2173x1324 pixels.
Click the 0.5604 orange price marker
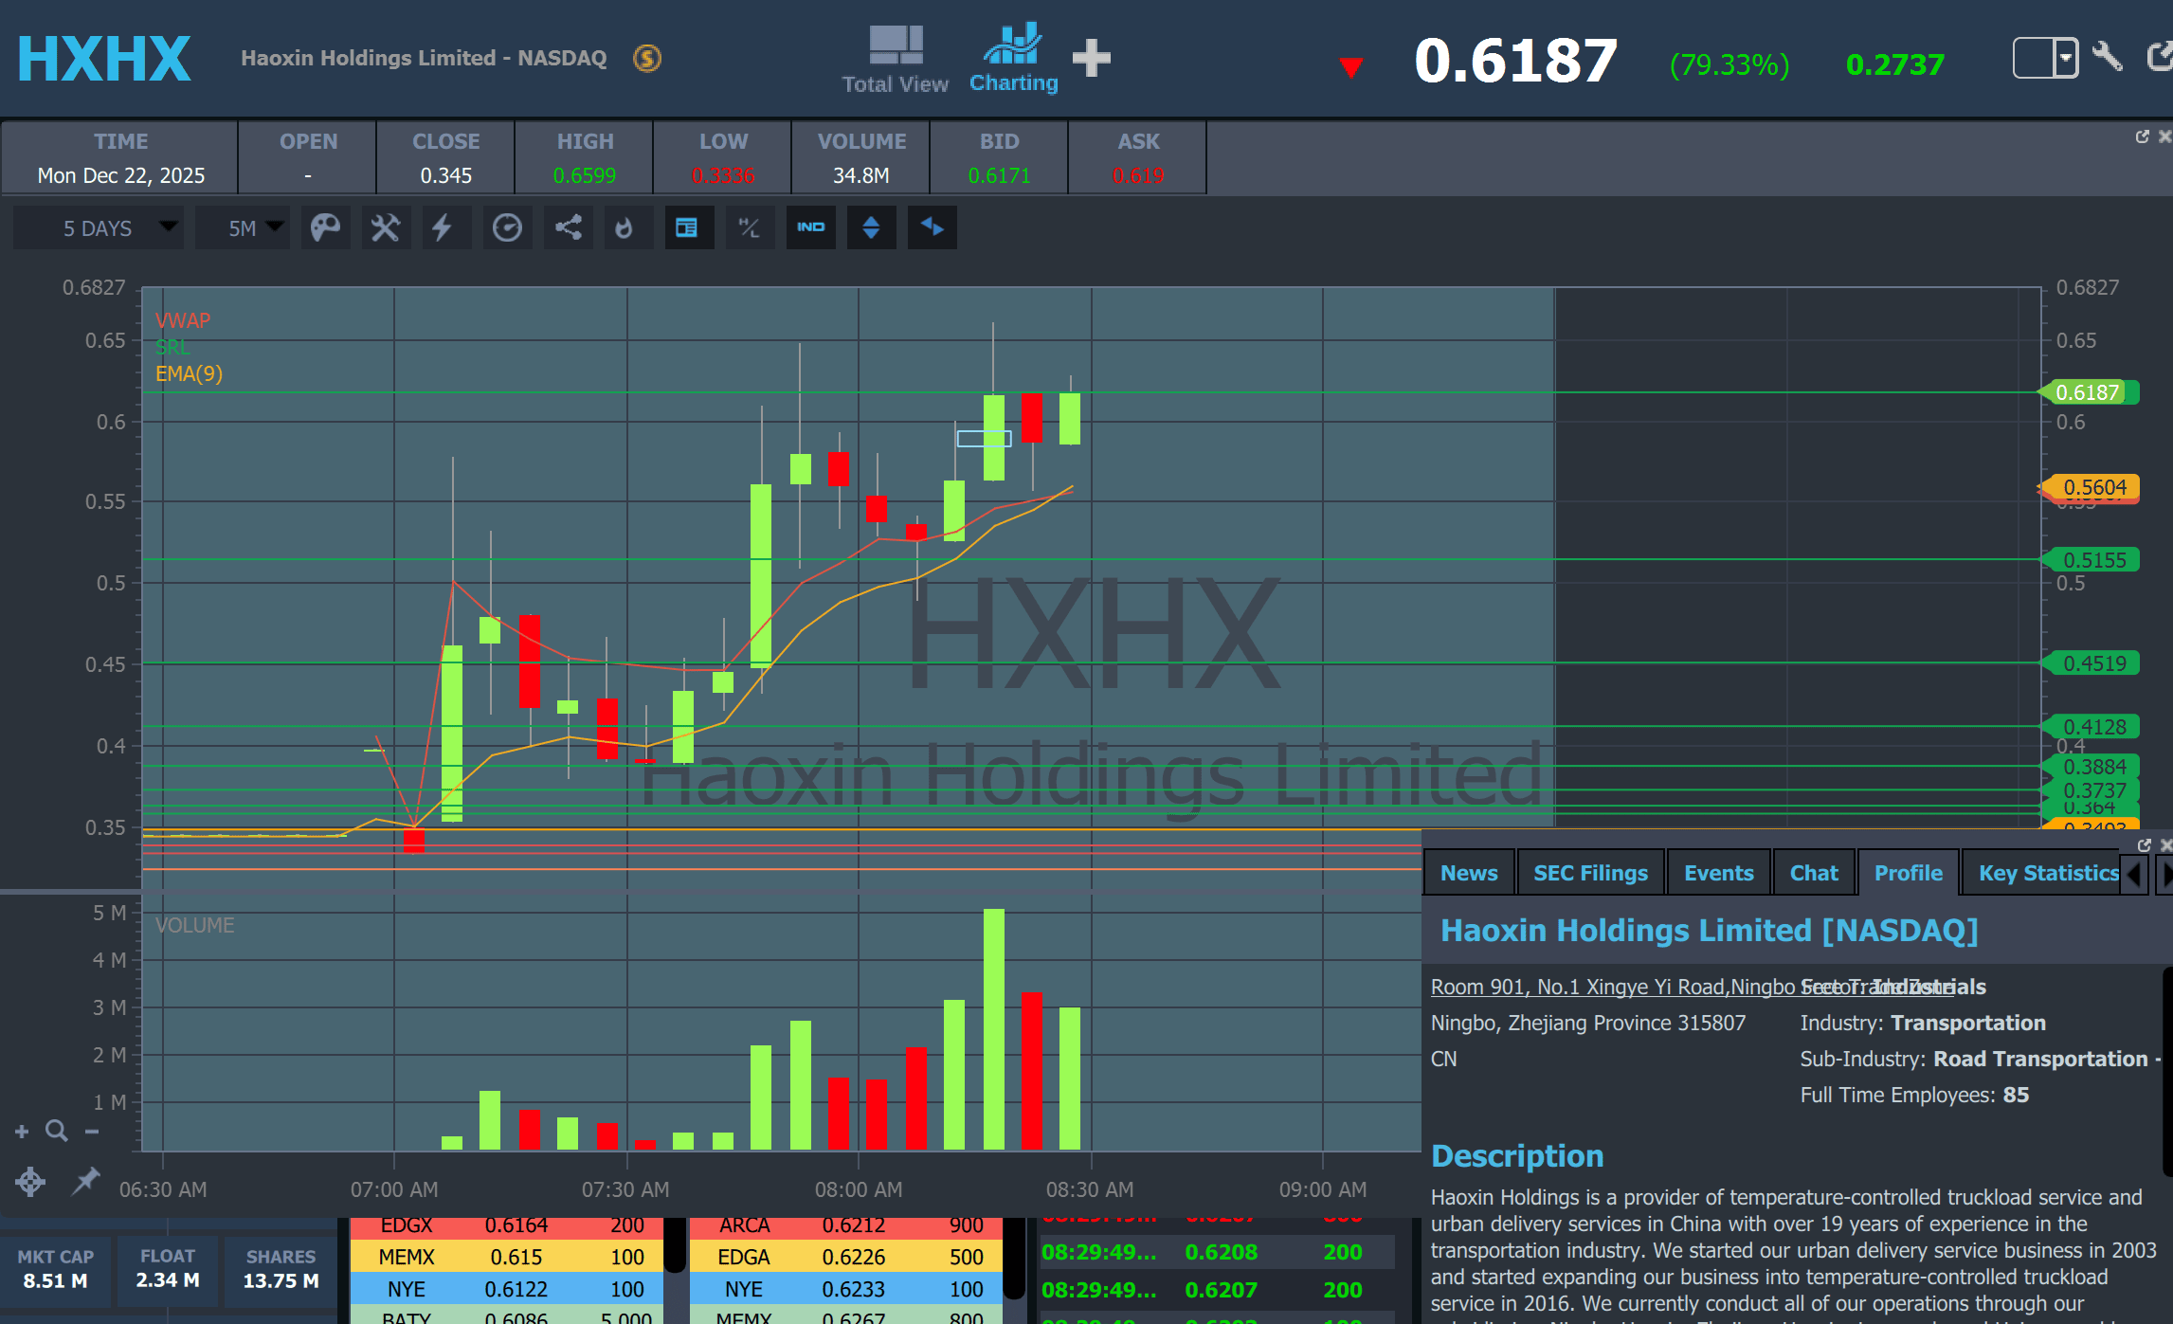[x=2092, y=487]
